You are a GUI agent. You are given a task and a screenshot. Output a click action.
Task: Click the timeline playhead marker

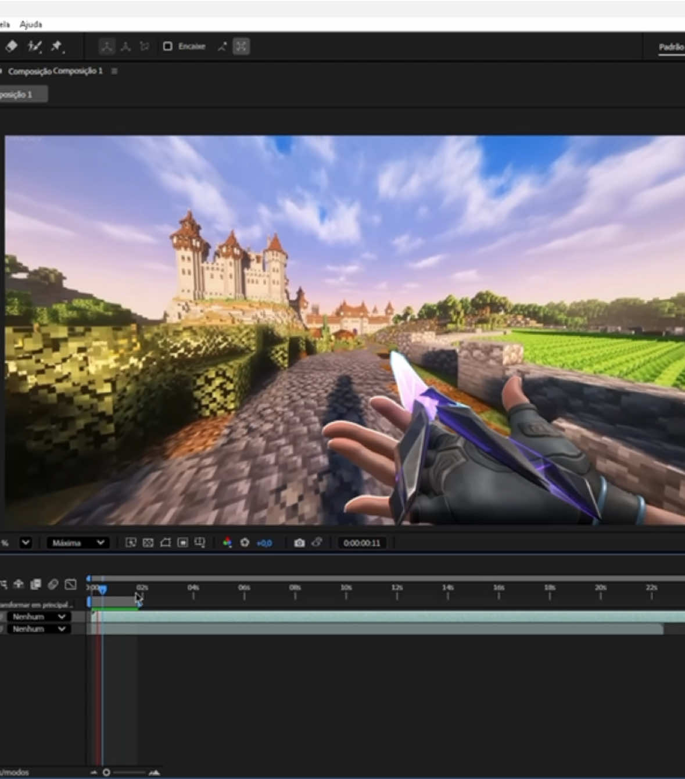[102, 590]
